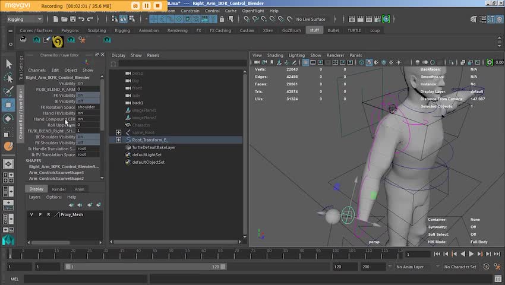Toggle the R display type of Proxy_Mesh
The height and width of the screenshot is (285, 505).
48,214
